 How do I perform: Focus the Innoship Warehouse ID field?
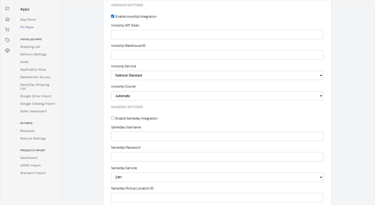217,55
